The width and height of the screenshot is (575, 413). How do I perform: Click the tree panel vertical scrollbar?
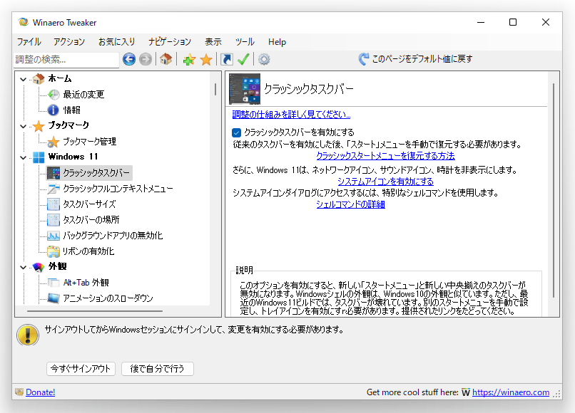coord(215,89)
